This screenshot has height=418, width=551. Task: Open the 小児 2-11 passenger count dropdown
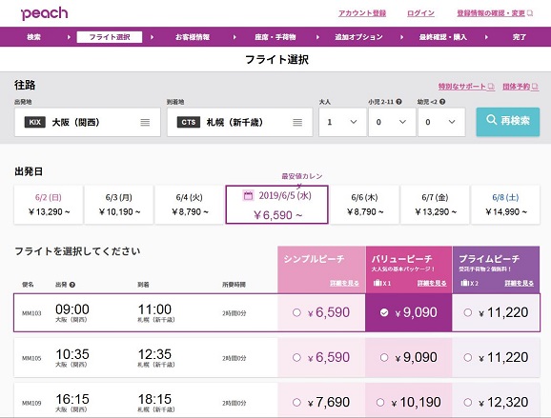(392, 122)
